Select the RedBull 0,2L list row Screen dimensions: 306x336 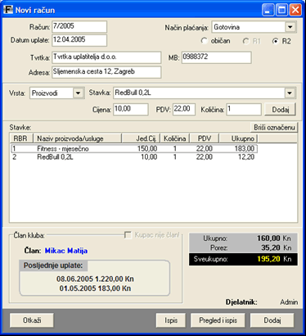click(134, 157)
